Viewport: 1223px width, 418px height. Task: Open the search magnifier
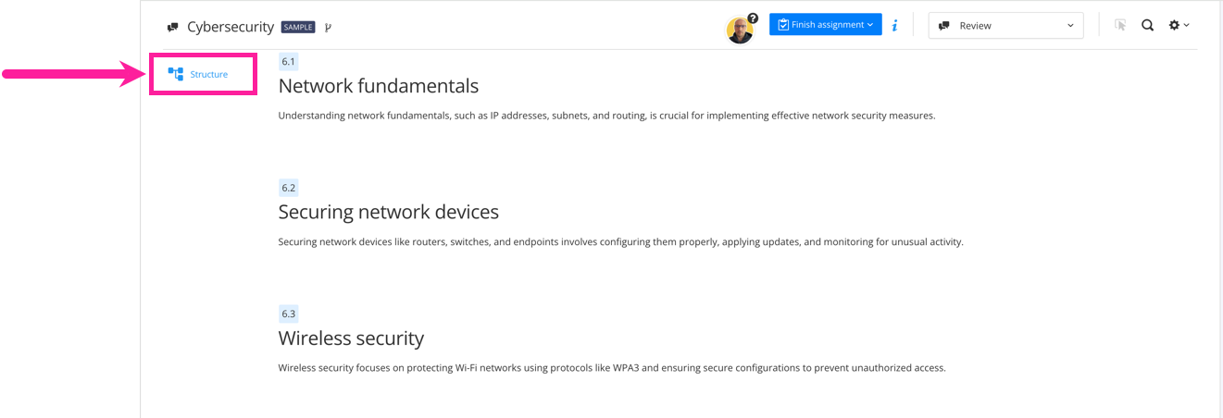click(1147, 26)
